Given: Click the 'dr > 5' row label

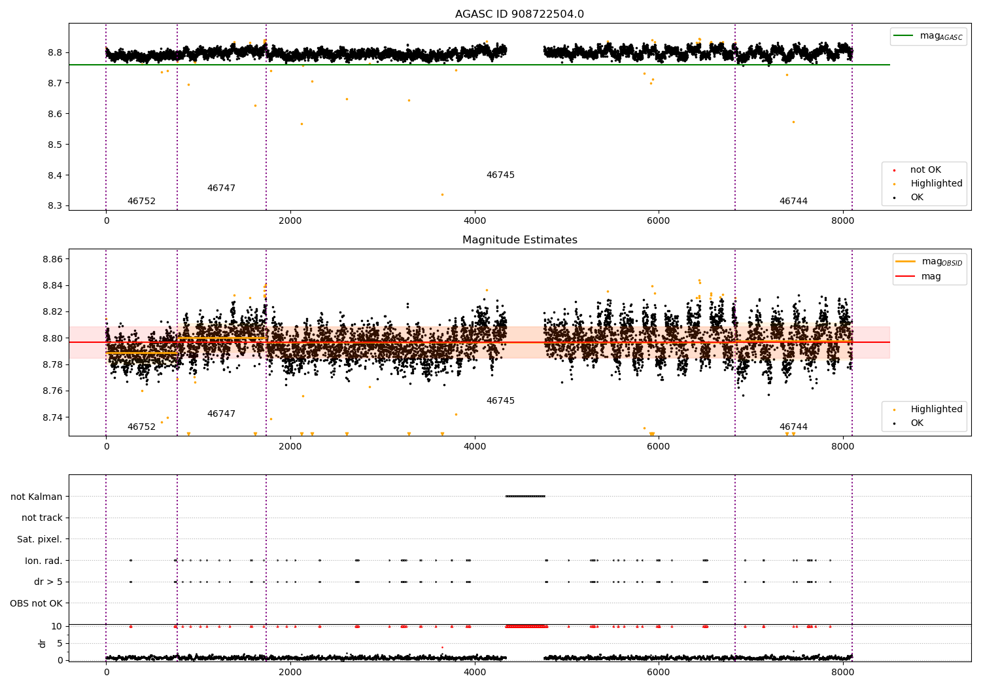Looking at the screenshot, I should pyautogui.click(x=48, y=582).
